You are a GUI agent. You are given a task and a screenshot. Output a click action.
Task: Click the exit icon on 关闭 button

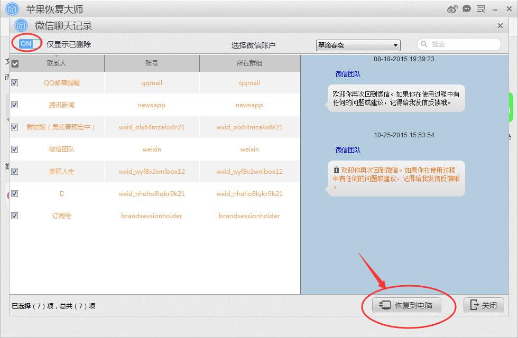[474, 305]
